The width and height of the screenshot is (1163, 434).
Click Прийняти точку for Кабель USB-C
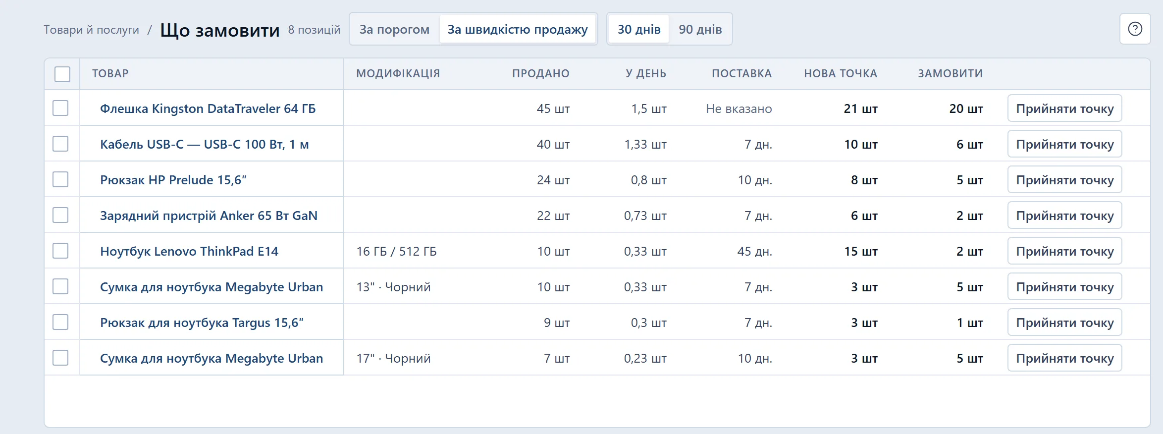(1065, 144)
